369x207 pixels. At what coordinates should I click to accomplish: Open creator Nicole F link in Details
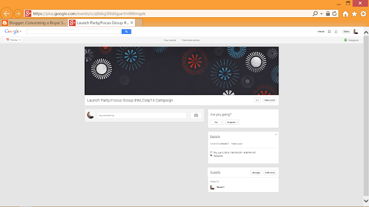(225, 144)
